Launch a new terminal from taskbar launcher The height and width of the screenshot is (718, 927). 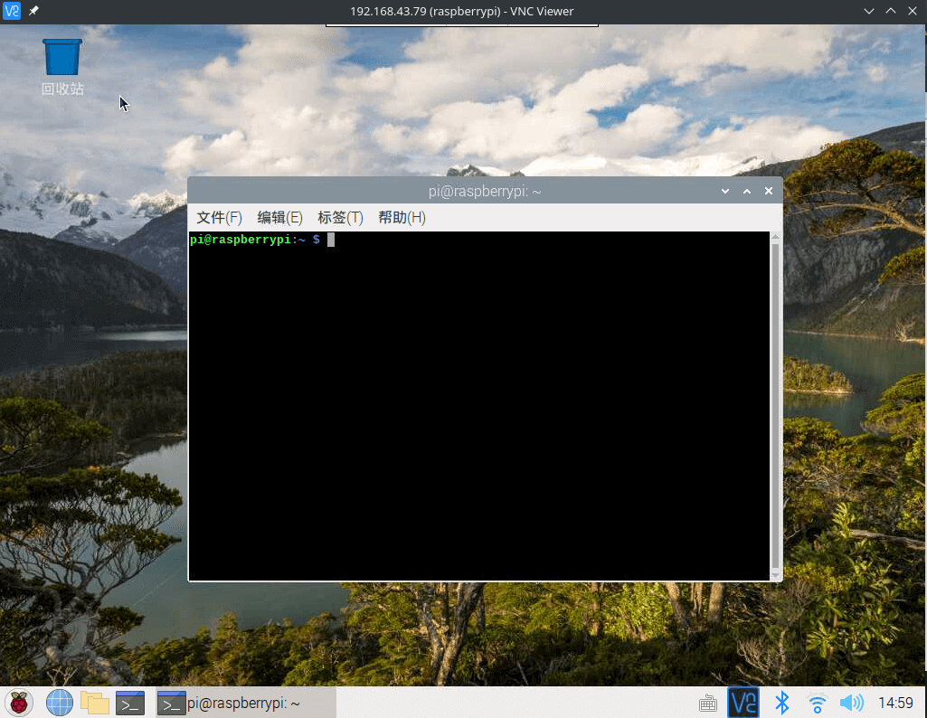pos(130,703)
